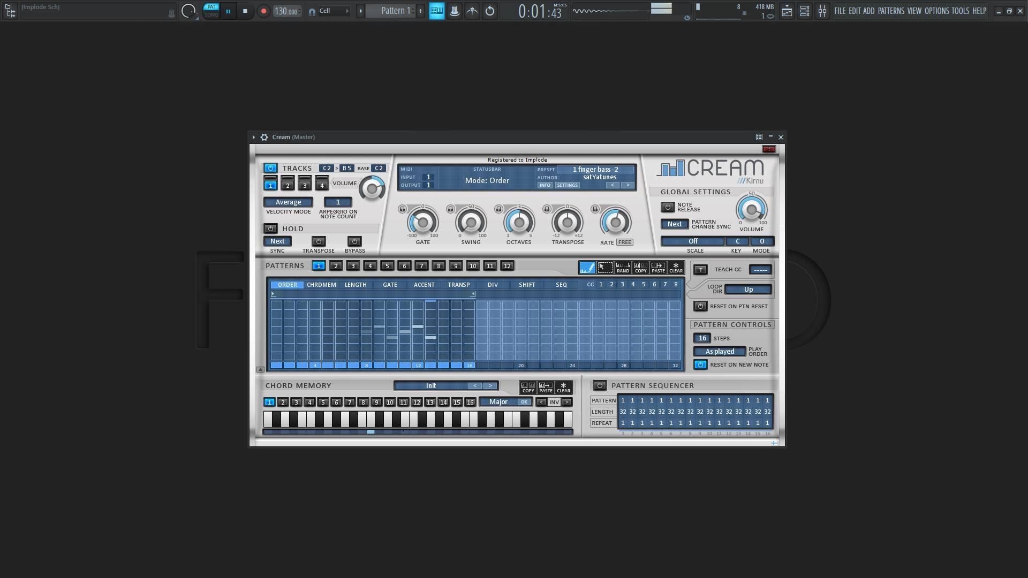Viewport: 1028px width, 578px height.
Task: Copy the chord memory
Action: click(x=528, y=387)
